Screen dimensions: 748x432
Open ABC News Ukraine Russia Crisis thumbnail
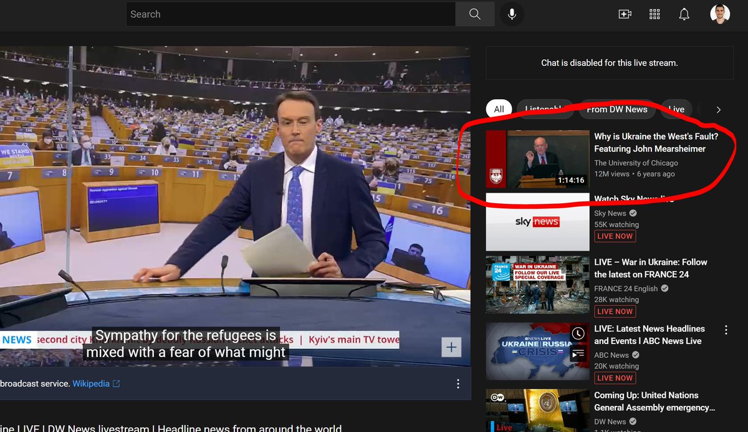537,351
